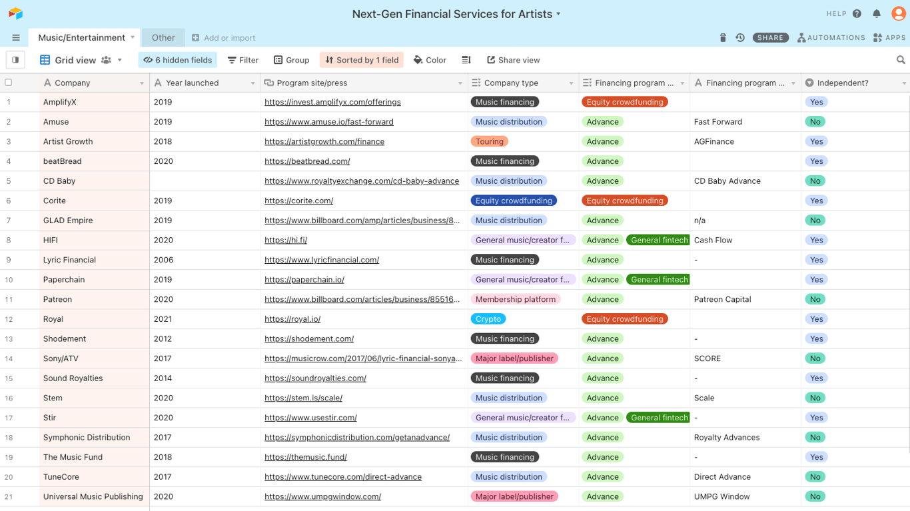Switch to the Other table tab
The image size is (910, 511).
(163, 38)
